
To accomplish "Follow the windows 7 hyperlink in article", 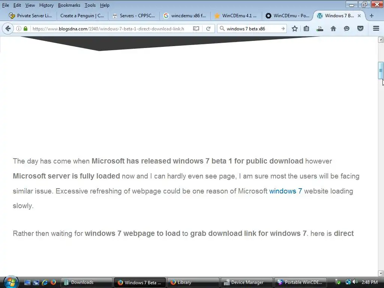I will pos(285,191).
